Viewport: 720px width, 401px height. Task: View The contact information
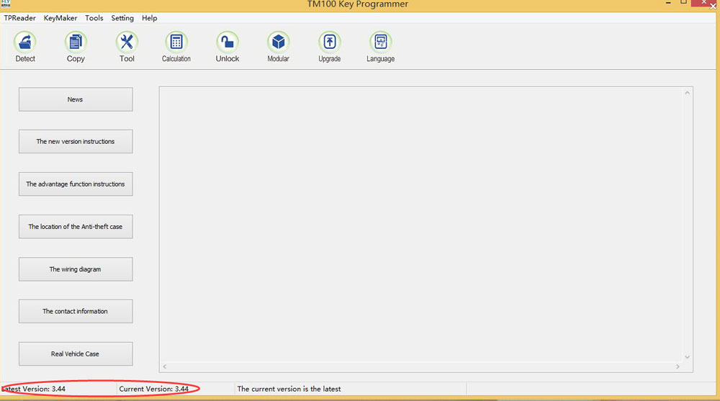pos(76,311)
